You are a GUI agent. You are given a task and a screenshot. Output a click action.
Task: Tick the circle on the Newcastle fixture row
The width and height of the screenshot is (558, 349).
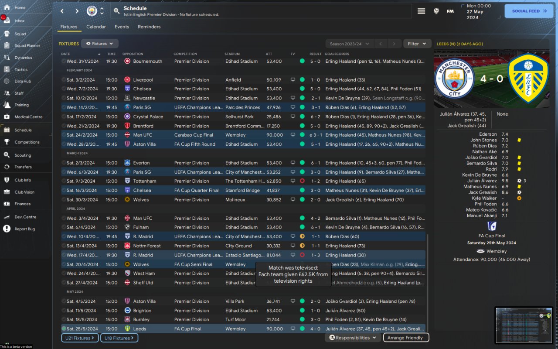(x=64, y=98)
